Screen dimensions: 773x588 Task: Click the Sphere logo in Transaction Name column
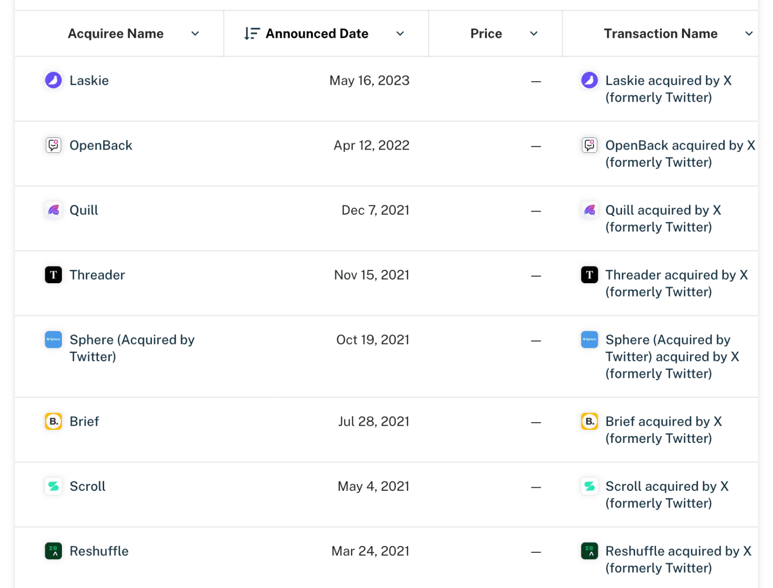click(589, 340)
